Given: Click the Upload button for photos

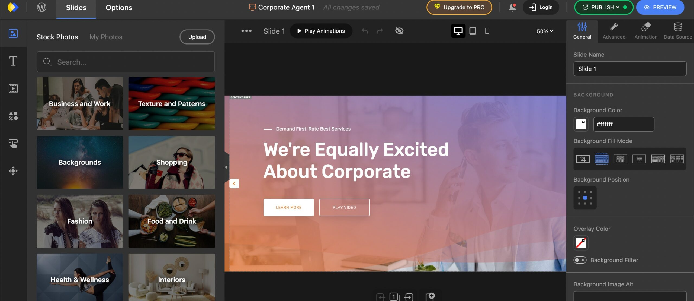Looking at the screenshot, I should (197, 37).
